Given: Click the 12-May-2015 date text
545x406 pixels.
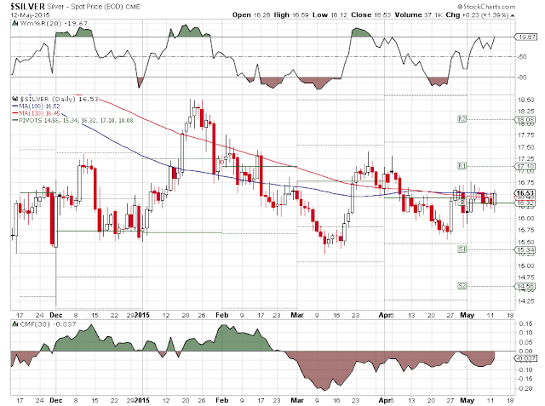Looking at the screenshot, I should 30,15.
